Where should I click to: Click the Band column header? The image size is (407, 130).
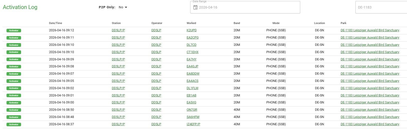[237, 23]
